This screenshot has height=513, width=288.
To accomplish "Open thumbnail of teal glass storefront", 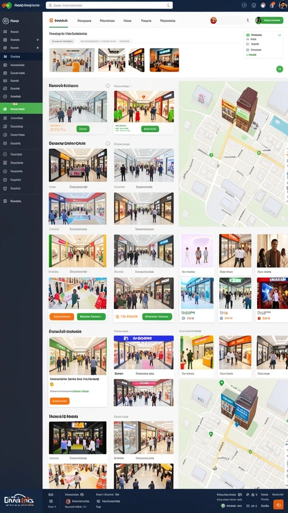I will 197,293.
